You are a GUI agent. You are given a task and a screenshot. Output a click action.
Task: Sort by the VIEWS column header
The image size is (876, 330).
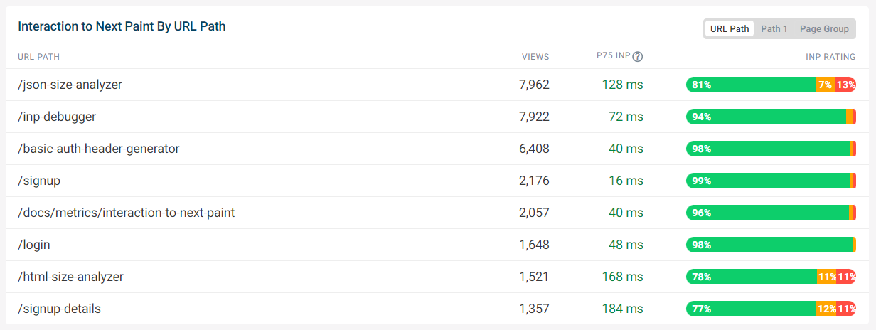[535, 57]
